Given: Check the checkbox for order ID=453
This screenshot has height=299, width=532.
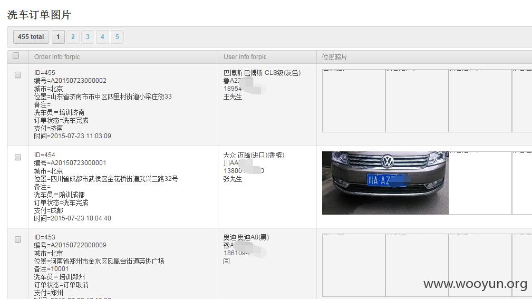Looking at the screenshot, I should tap(18, 239).
